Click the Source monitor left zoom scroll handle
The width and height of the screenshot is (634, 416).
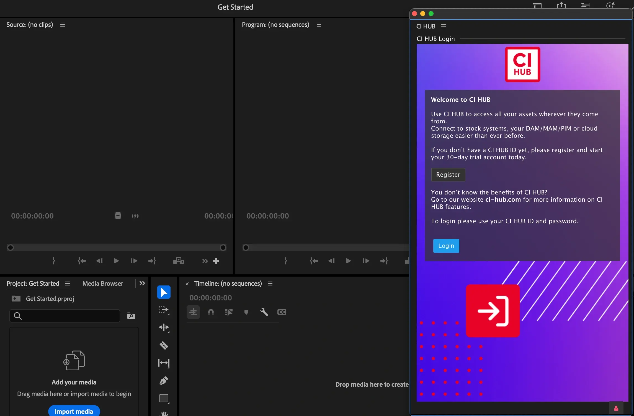10,248
